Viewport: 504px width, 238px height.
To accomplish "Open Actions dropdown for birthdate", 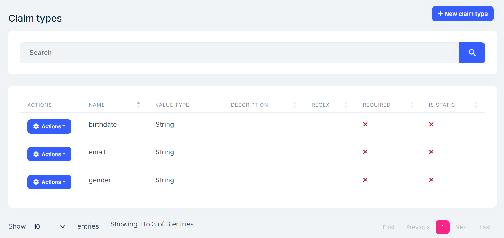I will (x=49, y=126).
